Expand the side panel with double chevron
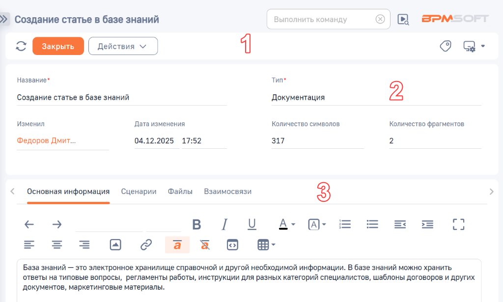This screenshot has width=503, height=302. pyautogui.click(x=4, y=19)
